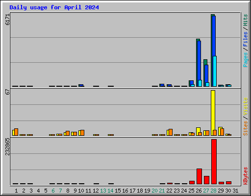Click day label 2 on the x-axis
Image resolution: width=251 pixels, height=196 pixels.
(x=24, y=191)
